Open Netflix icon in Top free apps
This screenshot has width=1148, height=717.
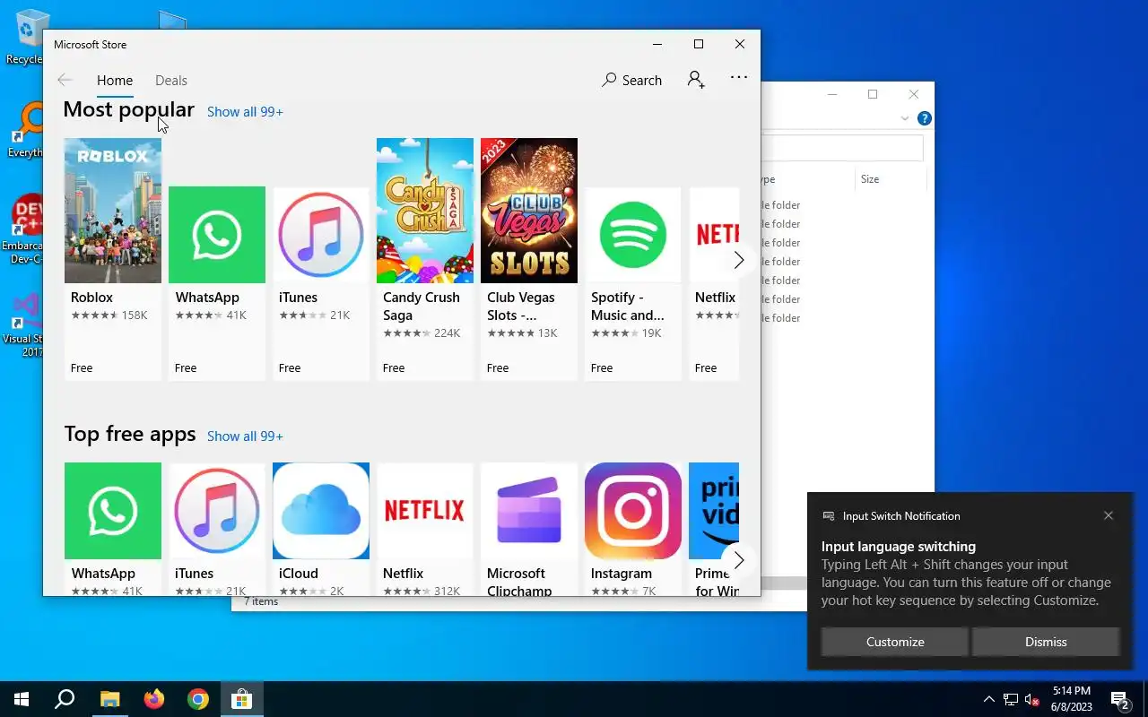[425, 511]
